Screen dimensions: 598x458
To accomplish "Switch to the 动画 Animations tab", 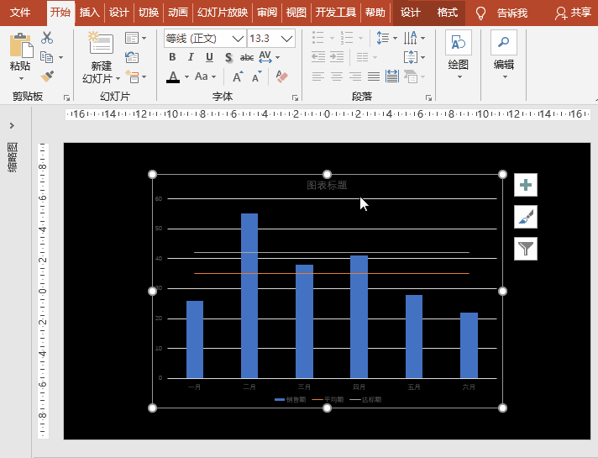I will point(178,13).
